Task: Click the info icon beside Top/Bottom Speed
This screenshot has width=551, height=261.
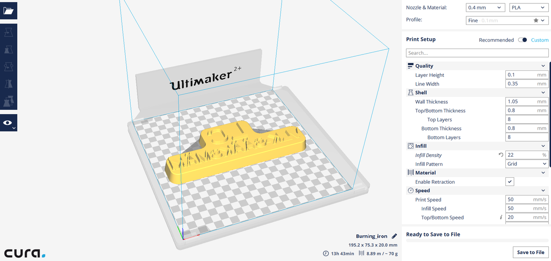Action: point(501,218)
